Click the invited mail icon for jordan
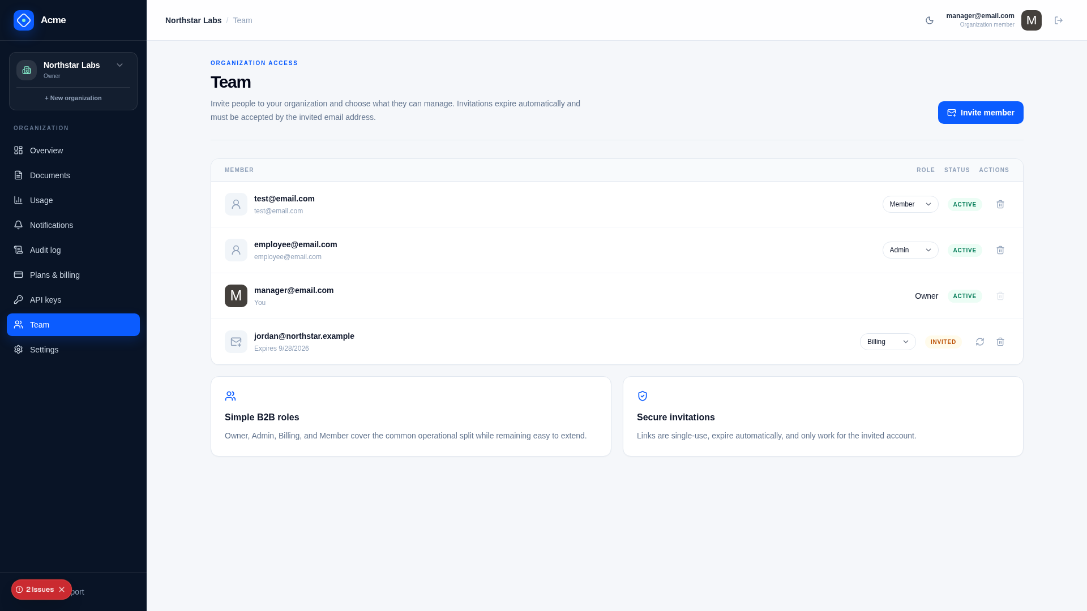Screen dimensions: 1087x611 click(x=236, y=342)
